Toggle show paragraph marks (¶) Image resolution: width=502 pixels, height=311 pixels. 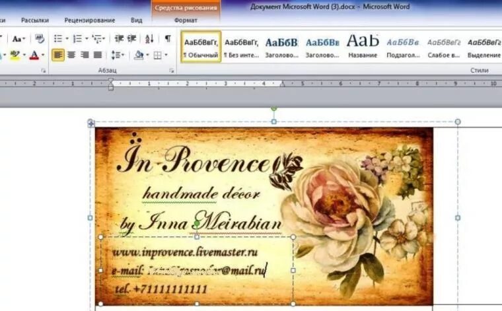pos(167,39)
